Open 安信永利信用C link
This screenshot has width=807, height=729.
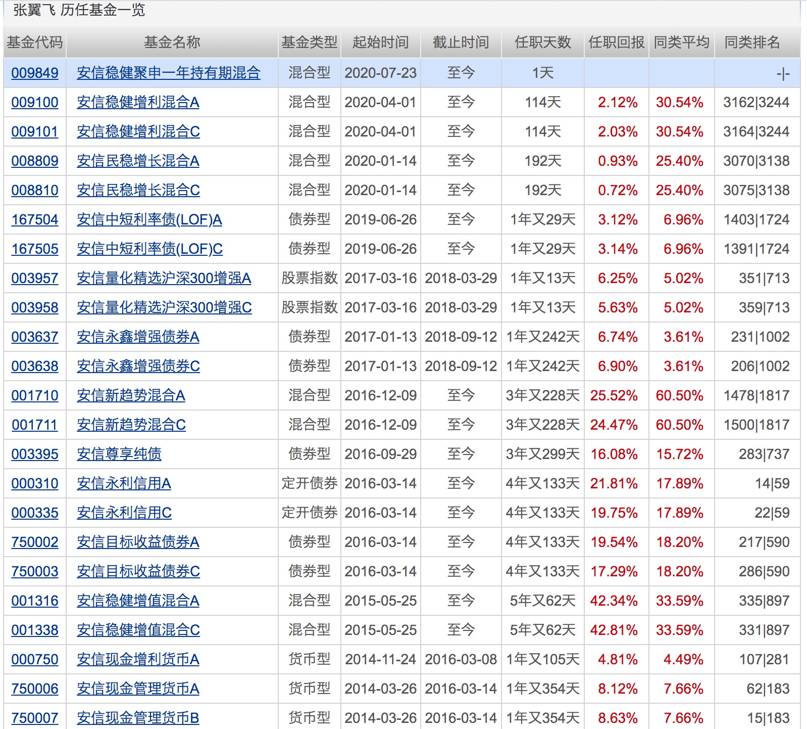[124, 513]
